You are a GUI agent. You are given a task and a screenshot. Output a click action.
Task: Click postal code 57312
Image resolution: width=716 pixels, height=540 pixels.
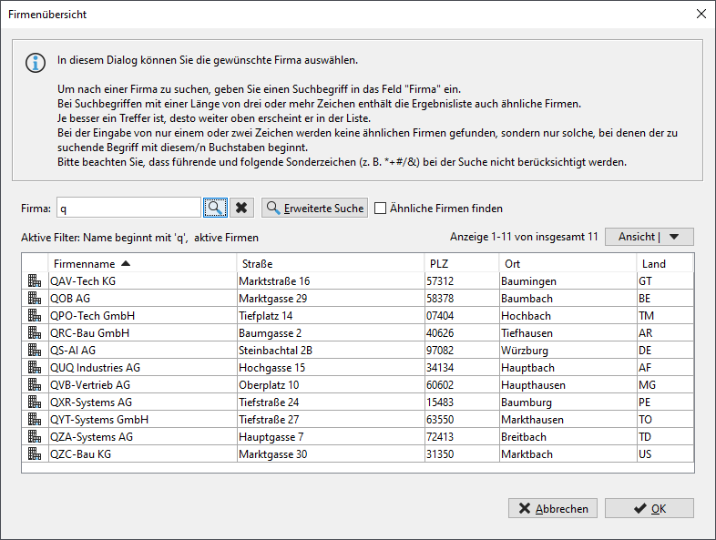[x=462, y=281]
